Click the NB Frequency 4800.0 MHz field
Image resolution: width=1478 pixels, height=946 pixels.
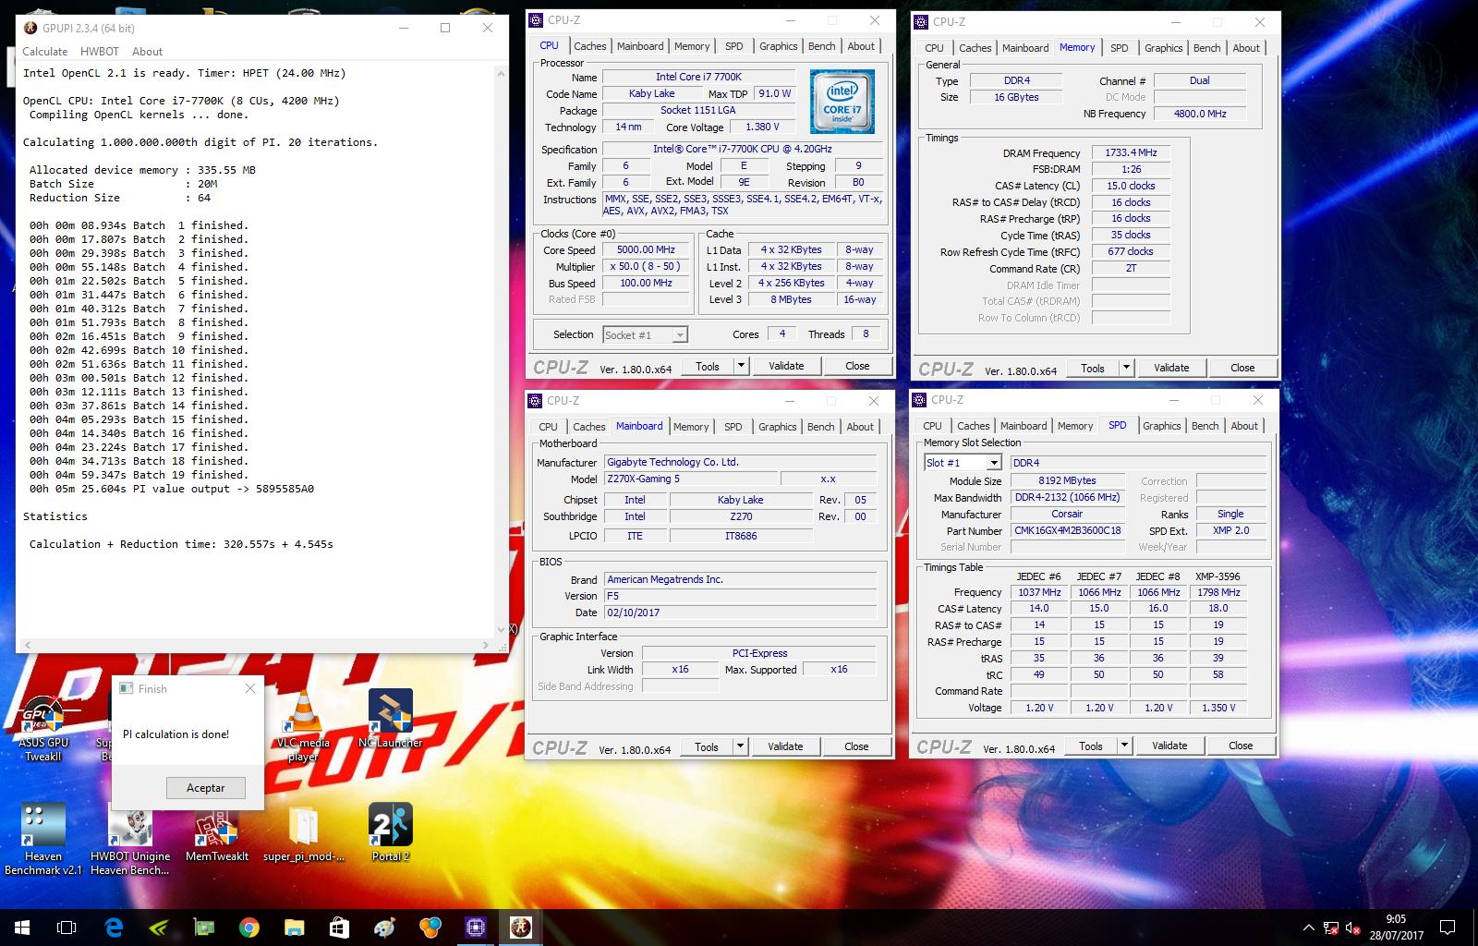pyautogui.click(x=1200, y=114)
